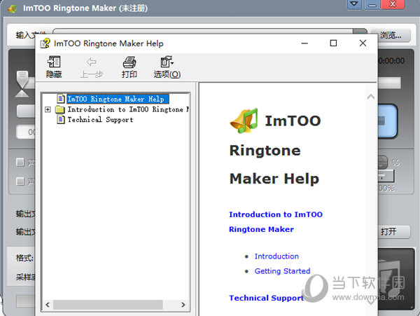Go back using 上一步 button

tap(91, 67)
